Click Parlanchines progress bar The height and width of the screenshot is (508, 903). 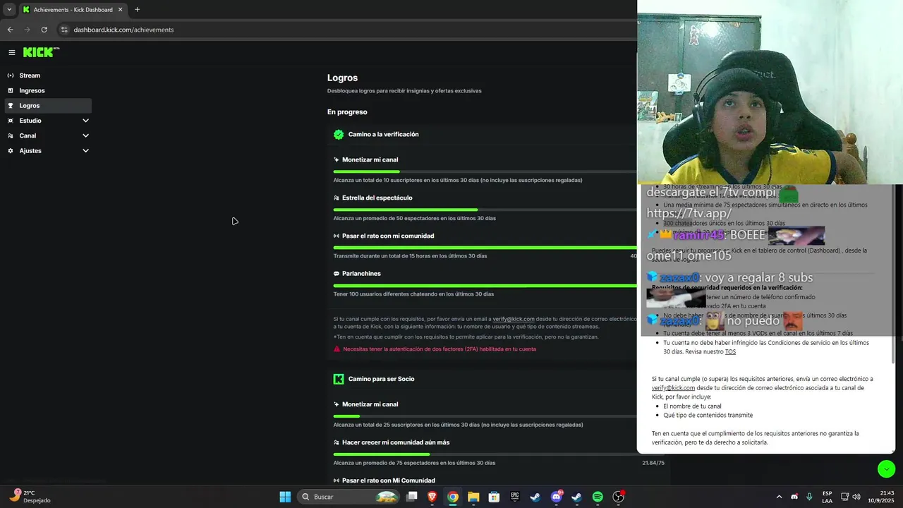pyautogui.click(x=485, y=286)
